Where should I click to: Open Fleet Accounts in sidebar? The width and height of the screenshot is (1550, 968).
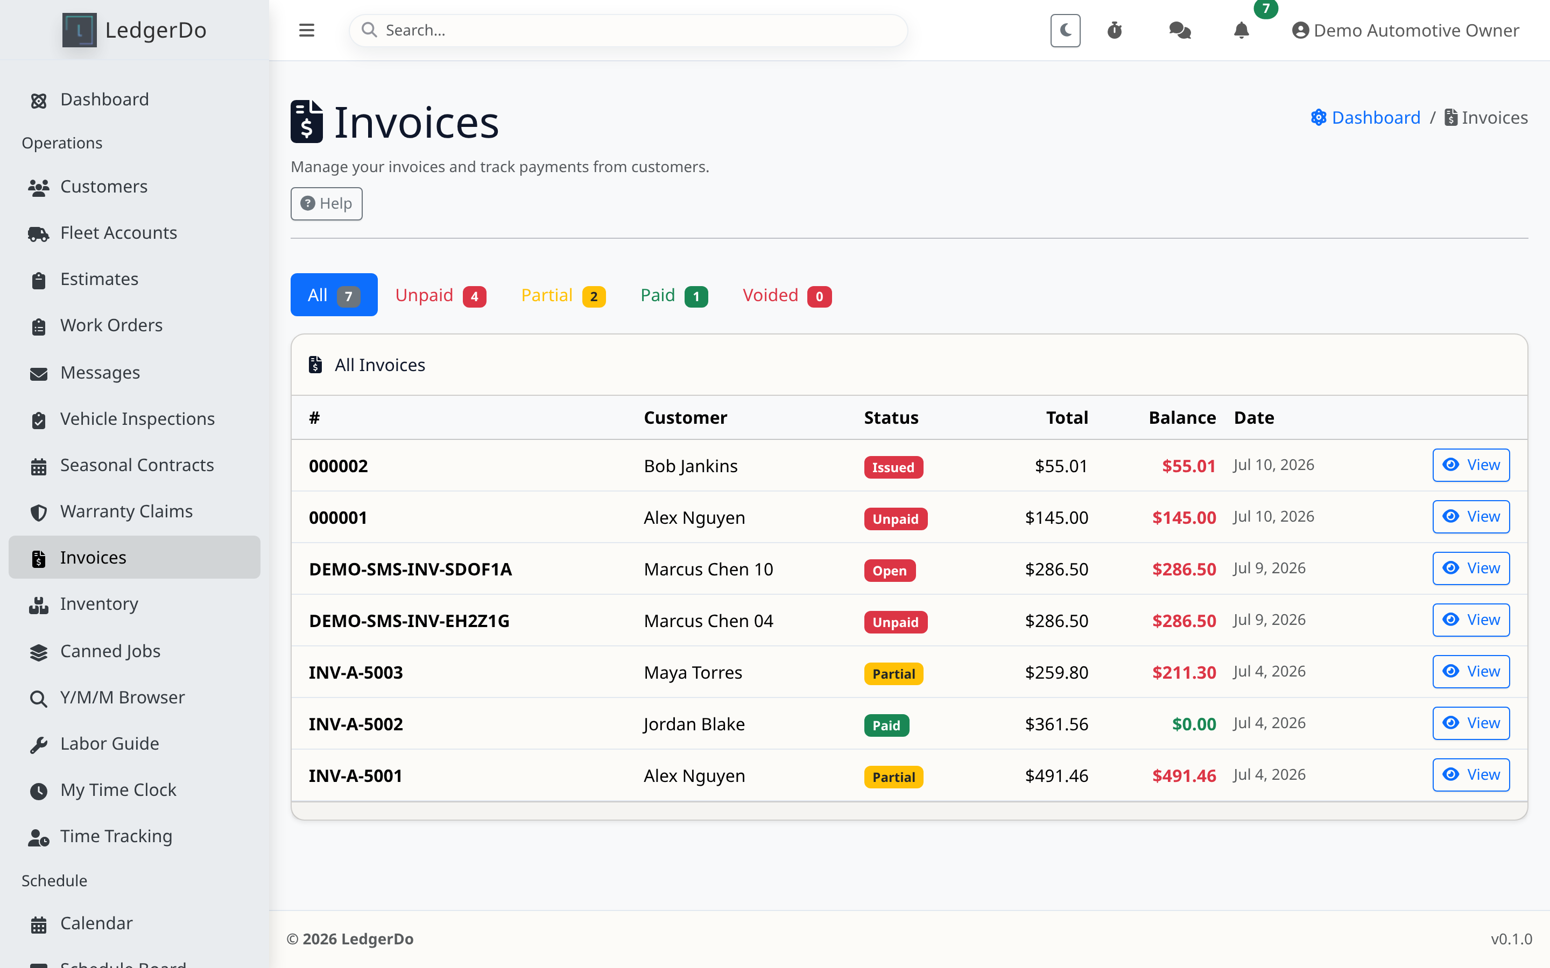tap(135, 232)
